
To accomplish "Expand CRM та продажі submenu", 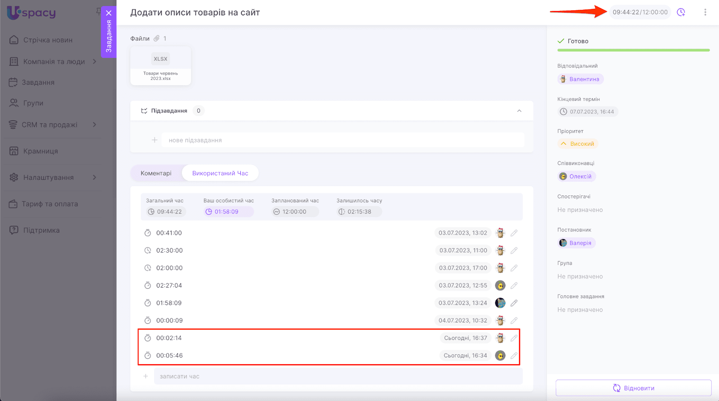I will click(94, 125).
